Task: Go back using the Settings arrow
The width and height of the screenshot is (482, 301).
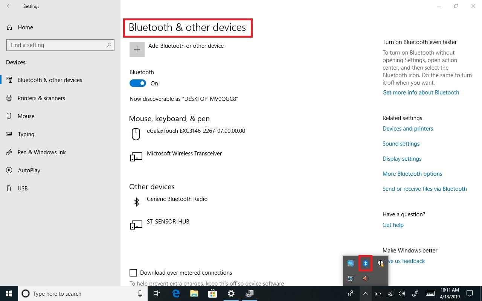Action: [9, 6]
